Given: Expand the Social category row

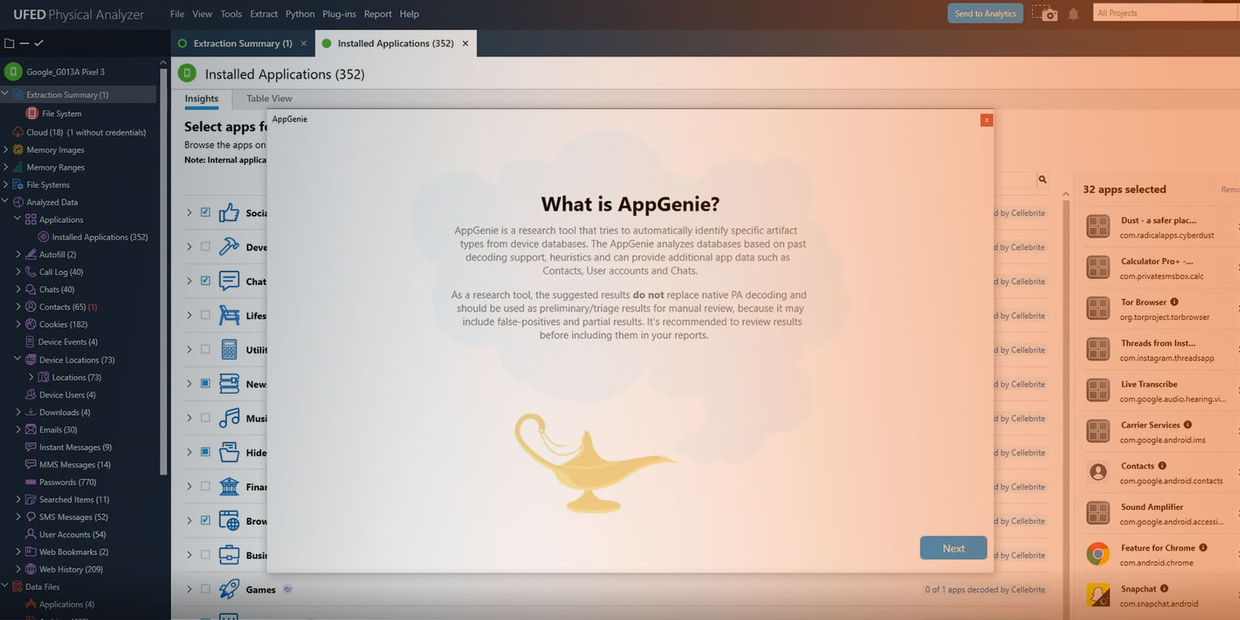Looking at the screenshot, I should (188, 212).
